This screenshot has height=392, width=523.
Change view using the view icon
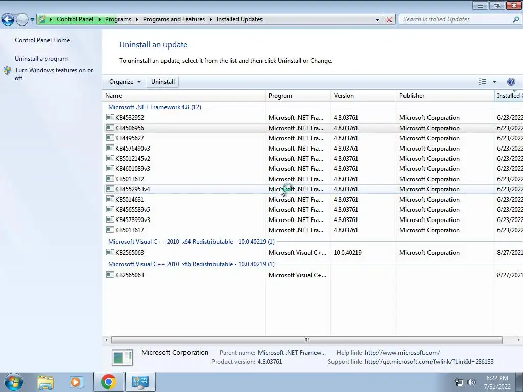[x=482, y=82]
